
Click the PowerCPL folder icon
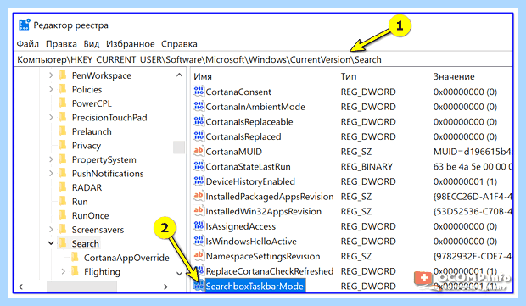63,103
